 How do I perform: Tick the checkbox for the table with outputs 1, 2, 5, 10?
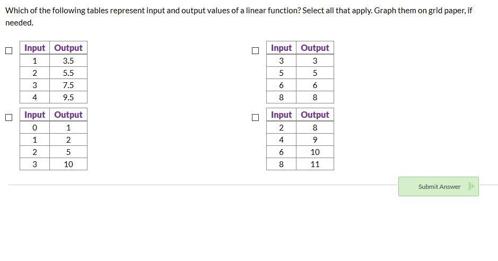click(9, 117)
